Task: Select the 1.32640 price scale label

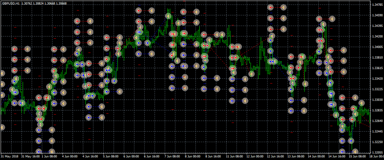Action: point(377,121)
